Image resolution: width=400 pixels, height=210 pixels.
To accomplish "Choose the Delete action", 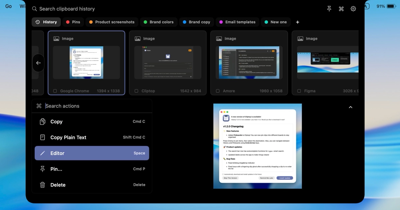I will 92,185.
